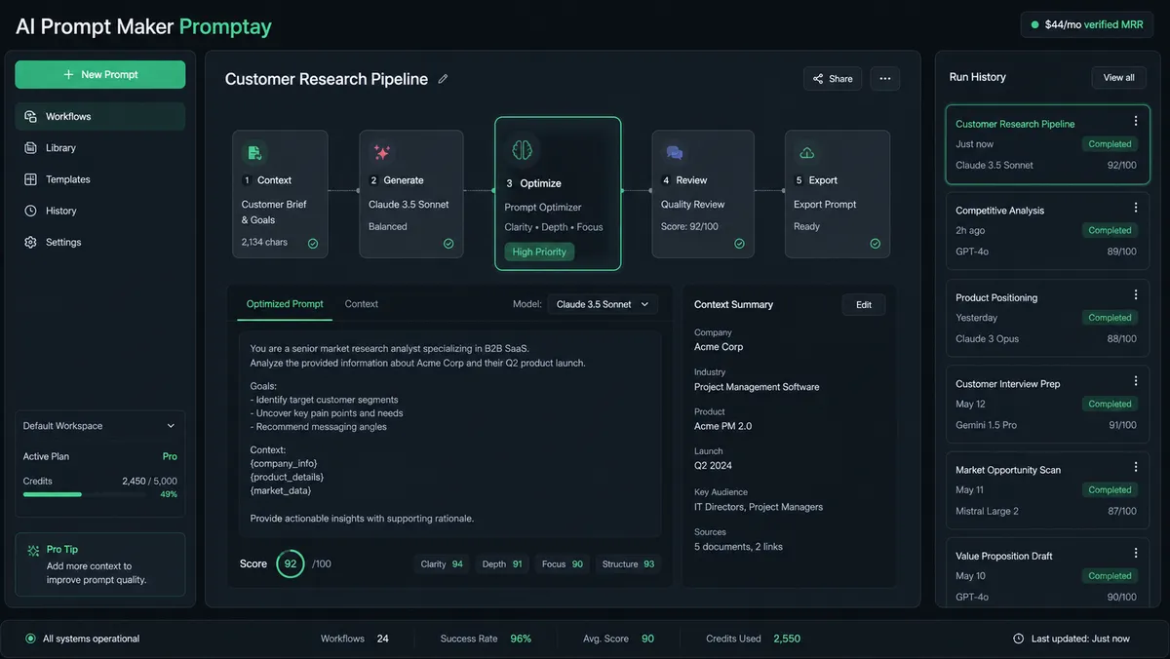
Task: Click the Optimize step brain icon
Action: [522, 149]
